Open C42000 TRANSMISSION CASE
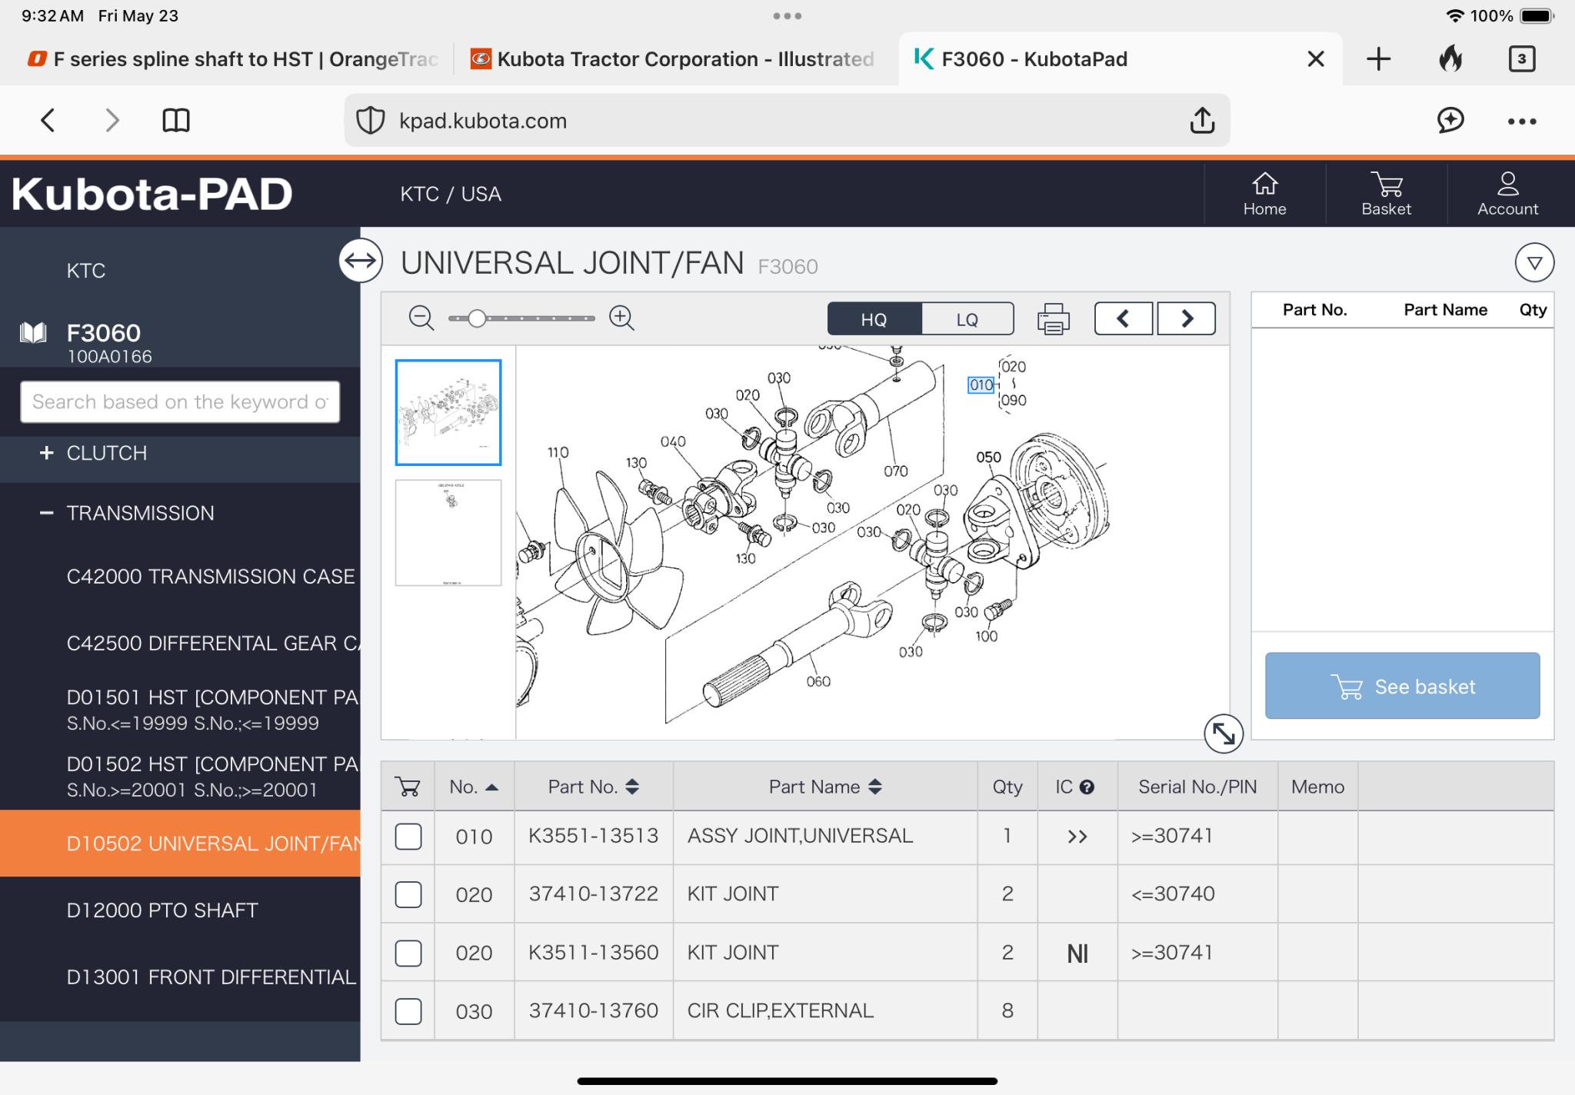The width and height of the screenshot is (1575, 1095). (x=211, y=577)
